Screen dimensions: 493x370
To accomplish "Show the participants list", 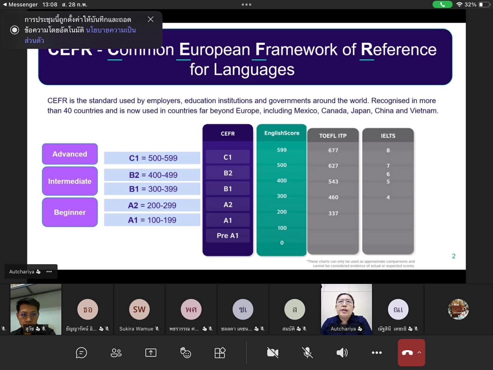I will click(116, 353).
